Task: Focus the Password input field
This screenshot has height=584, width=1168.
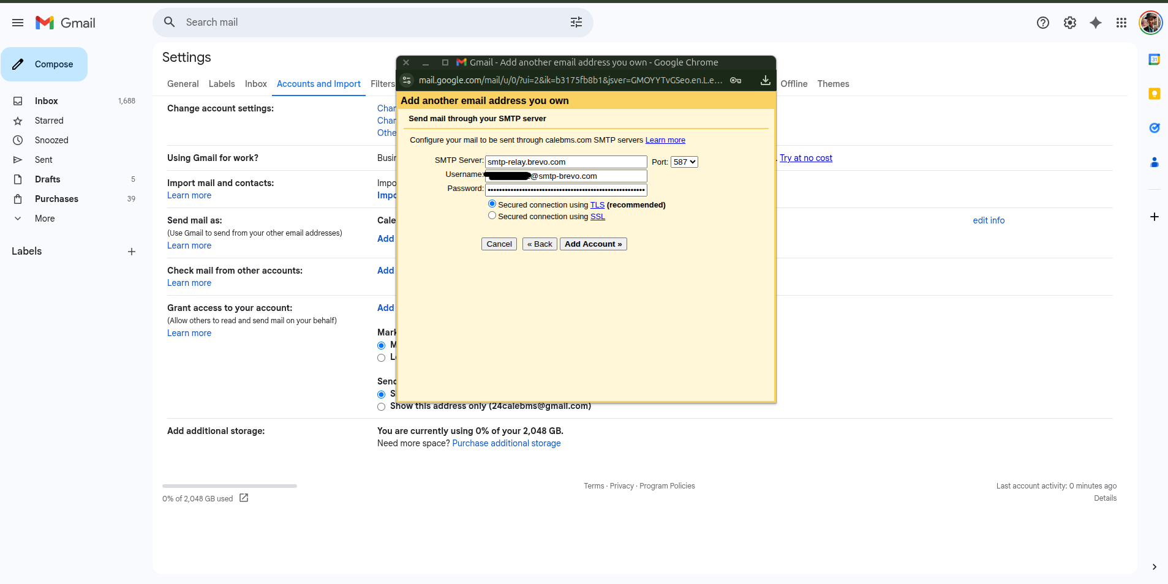Action: (x=566, y=190)
